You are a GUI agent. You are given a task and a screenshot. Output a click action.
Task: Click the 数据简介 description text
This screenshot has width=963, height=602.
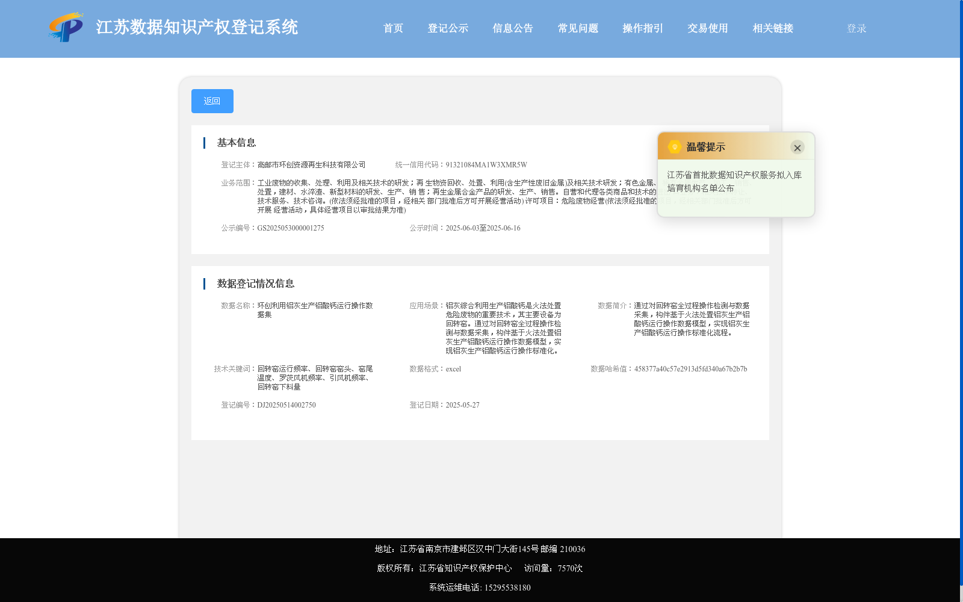(x=692, y=319)
